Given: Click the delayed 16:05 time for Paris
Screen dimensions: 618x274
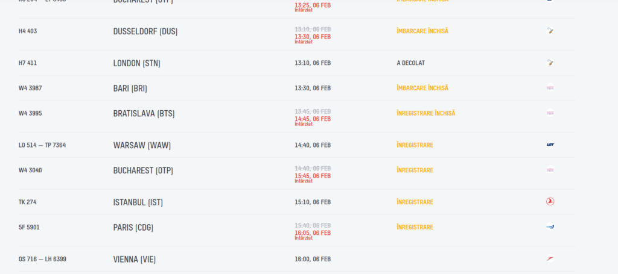Looking at the screenshot, I should pyautogui.click(x=313, y=233).
